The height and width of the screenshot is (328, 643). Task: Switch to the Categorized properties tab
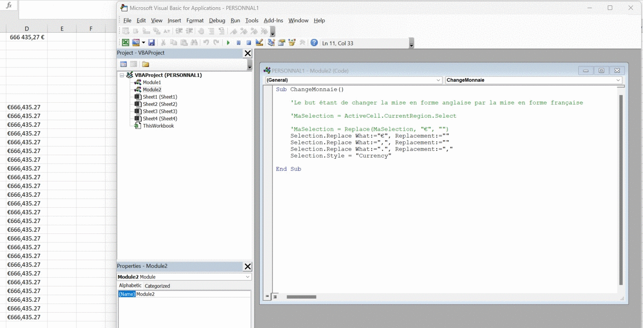[x=157, y=285]
